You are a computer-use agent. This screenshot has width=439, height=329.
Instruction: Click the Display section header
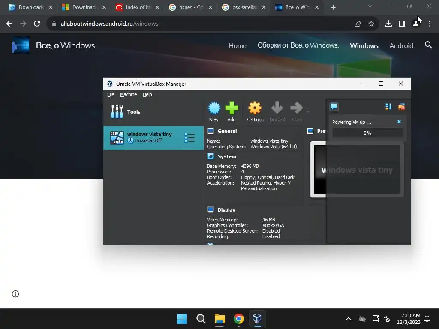[226, 210]
